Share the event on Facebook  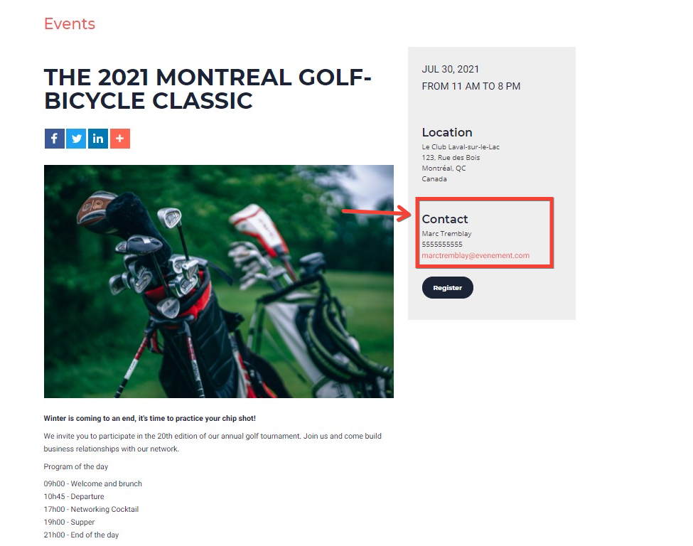pos(54,139)
